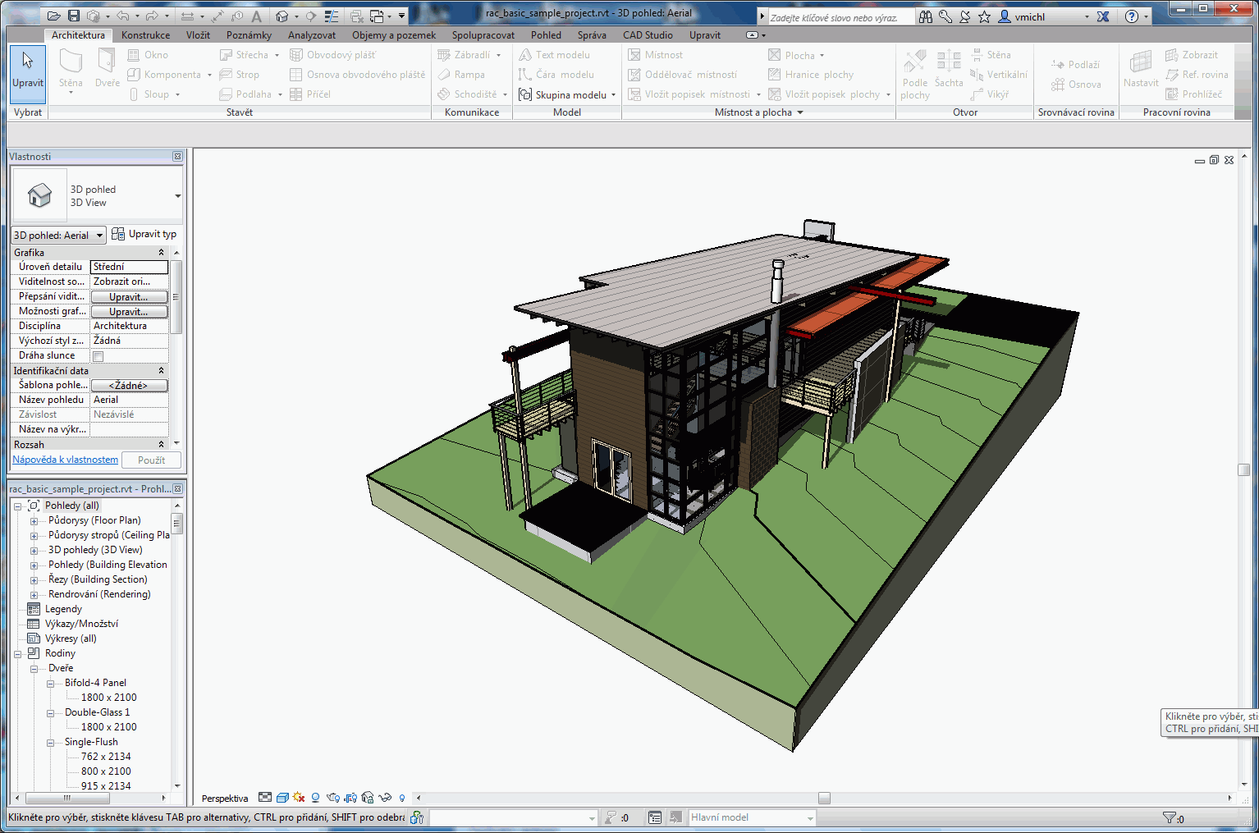Click the reveal hidden elements lightbulb icon
Screen dimensions: 1259x833
(x=402, y=798)
